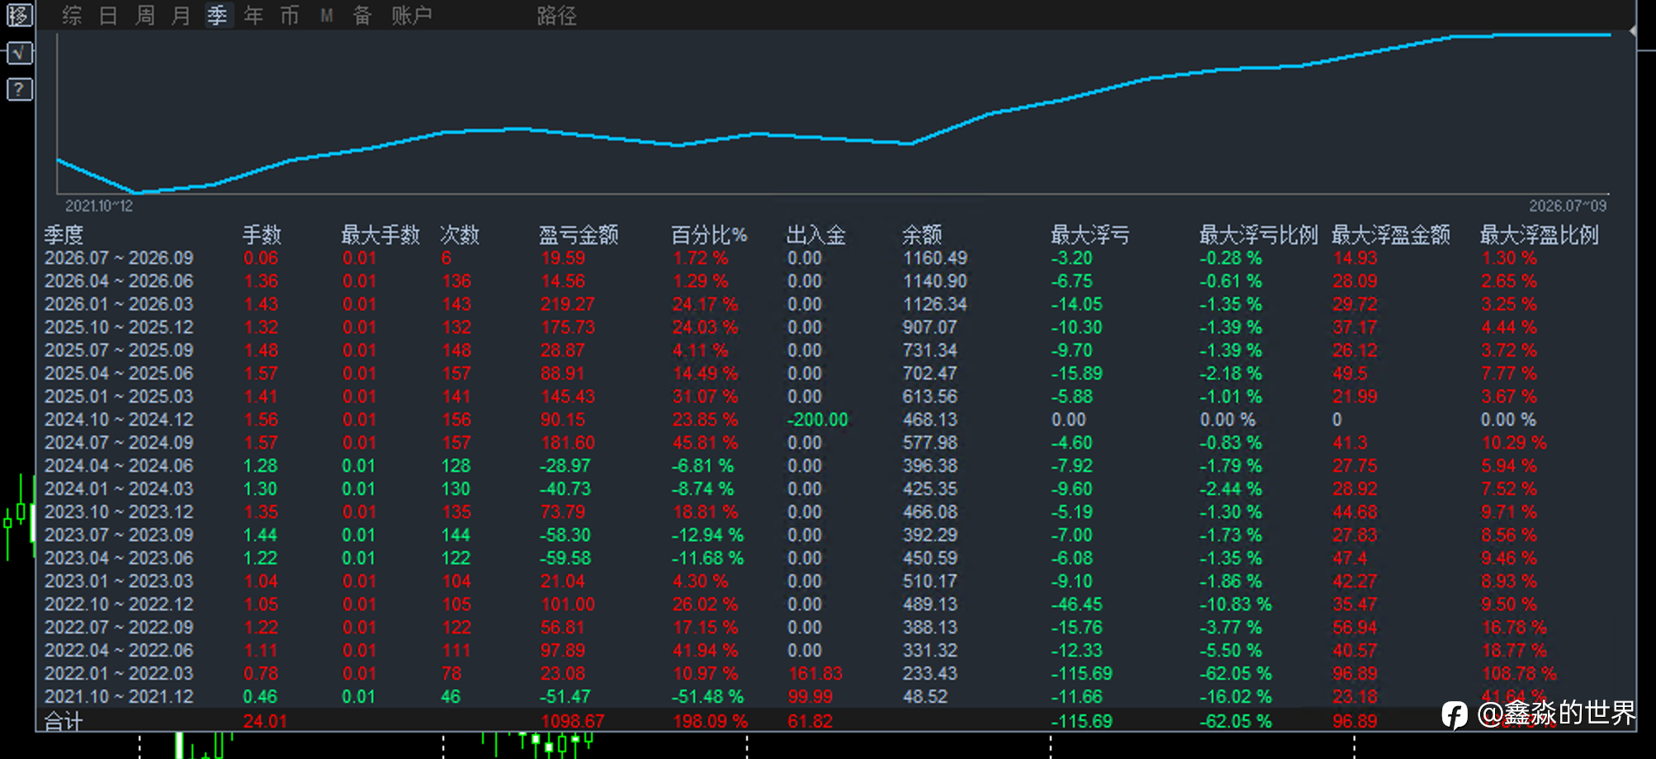Select the 2022.01 ~ 2022.03 quarter row

click(835, 674)
